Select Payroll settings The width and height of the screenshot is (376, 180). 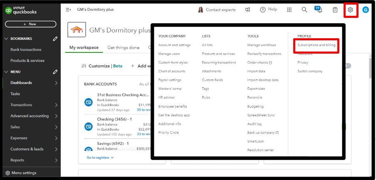(170, 80)
